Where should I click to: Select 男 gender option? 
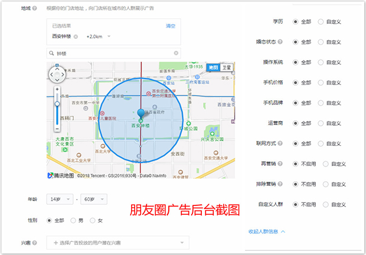(74, 220)
